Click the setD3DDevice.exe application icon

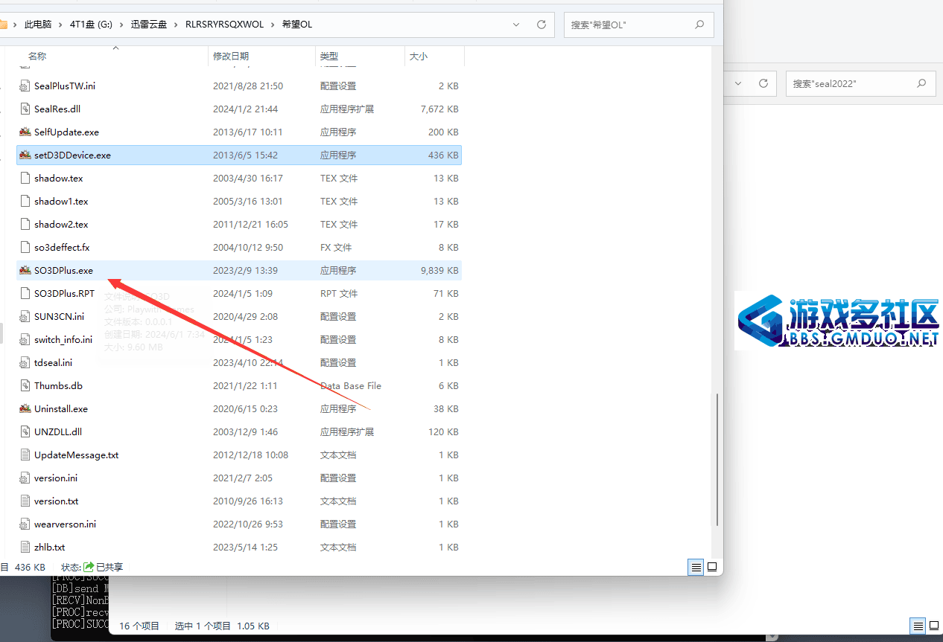coord(25,155)
